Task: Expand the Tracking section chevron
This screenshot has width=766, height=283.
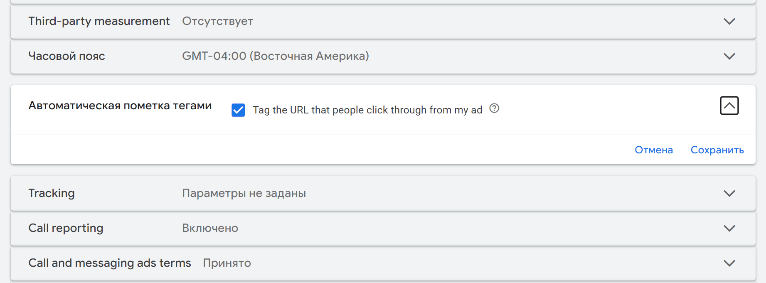Action: (x=729, y=193)
